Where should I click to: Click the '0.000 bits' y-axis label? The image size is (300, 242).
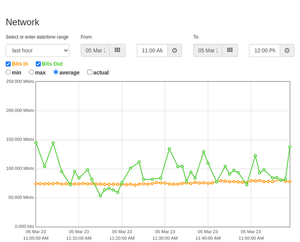pos(25,226)
